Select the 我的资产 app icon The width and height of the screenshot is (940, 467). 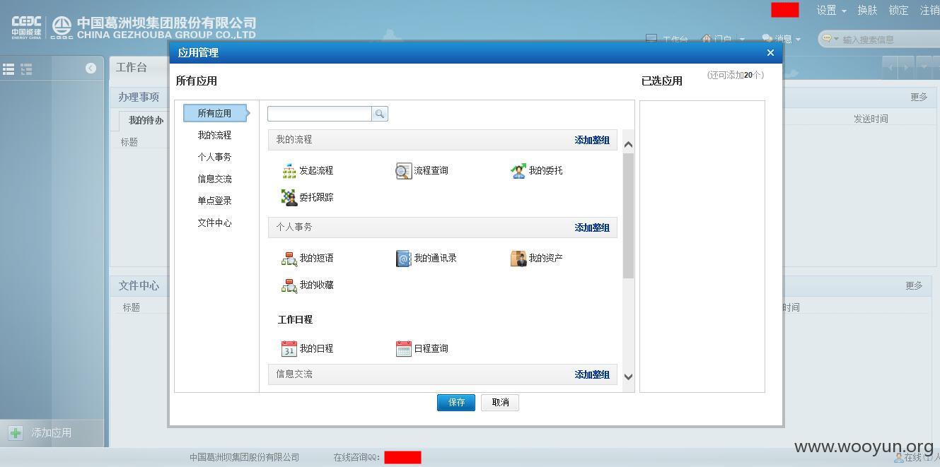click(518, 258)
